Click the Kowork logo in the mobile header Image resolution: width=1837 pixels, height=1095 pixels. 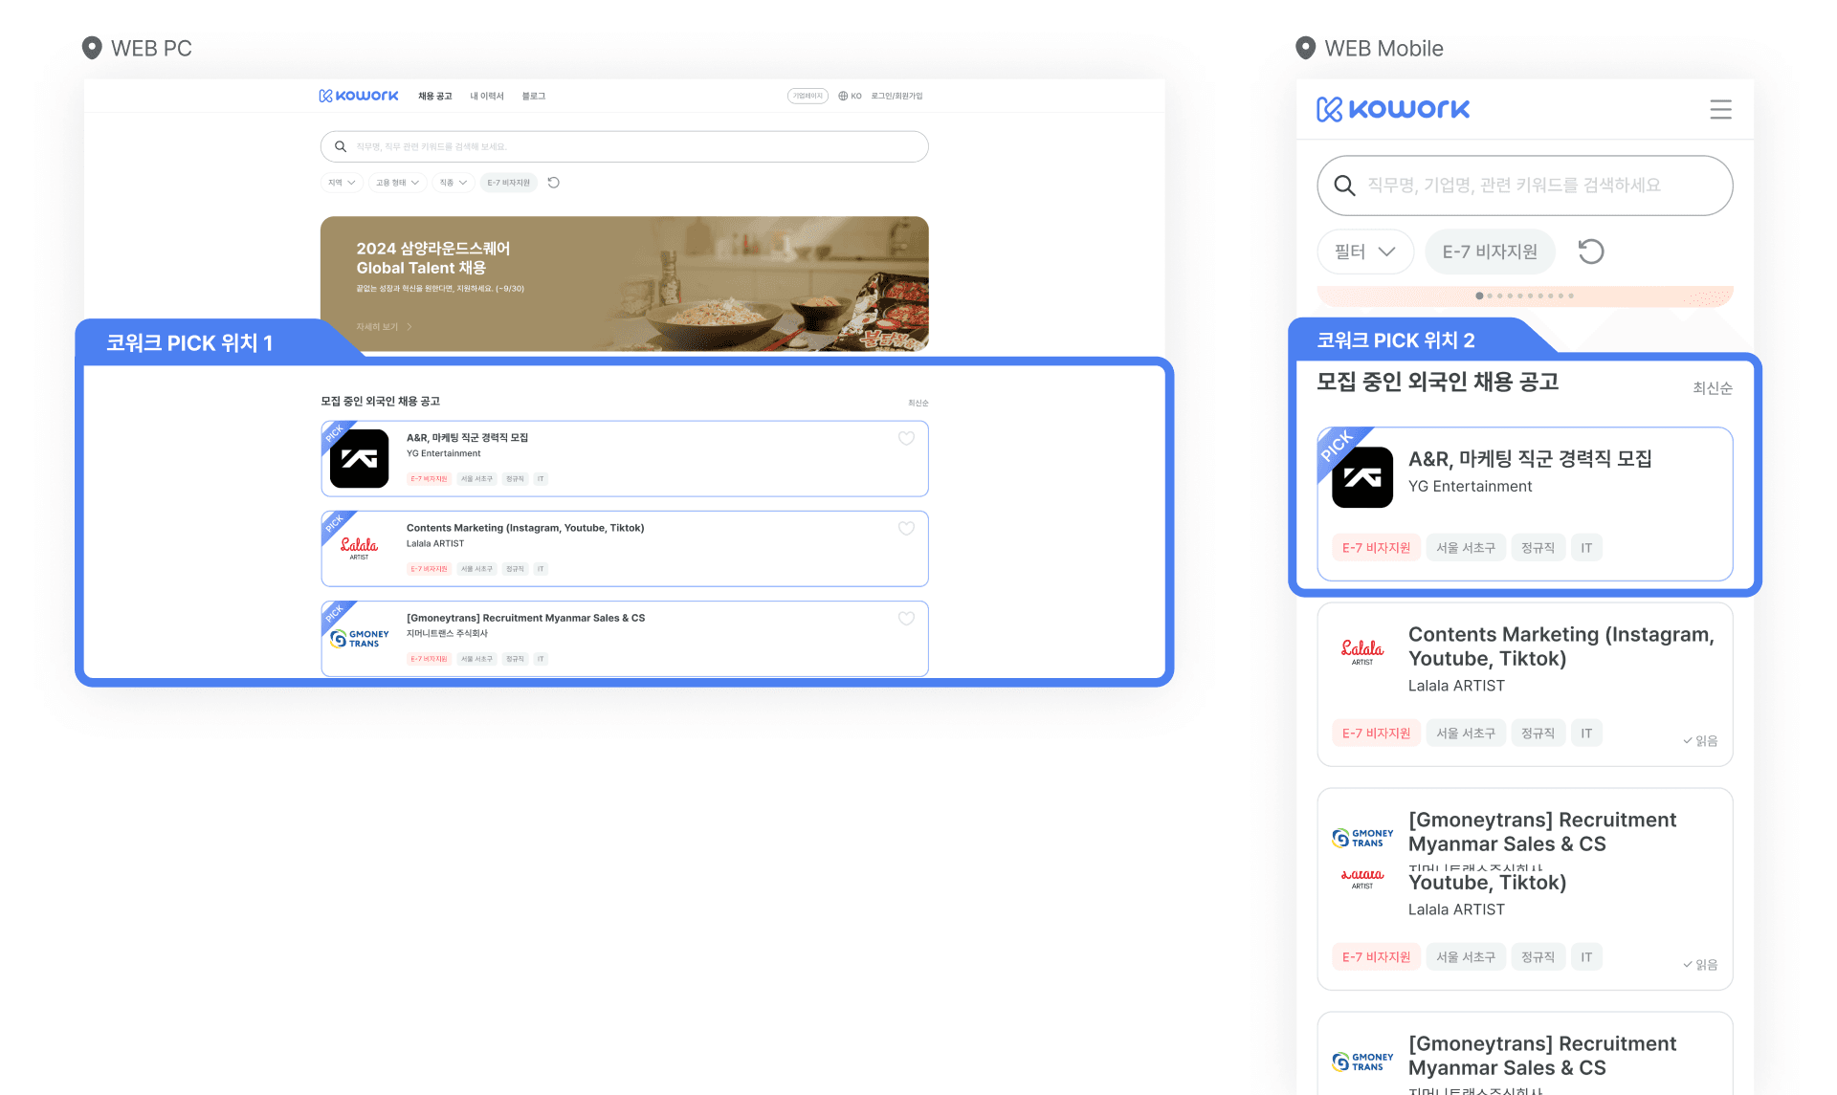click(x=1393, y=109)
